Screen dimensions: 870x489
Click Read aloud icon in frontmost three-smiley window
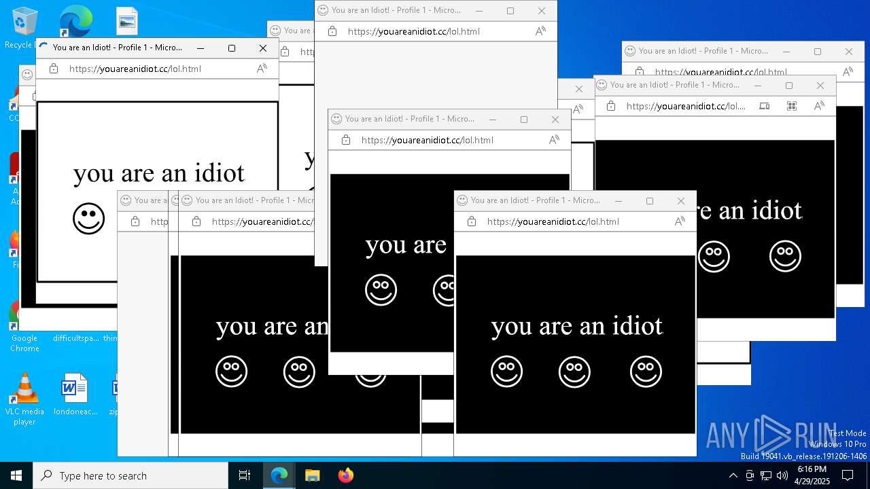coord(680,221)
